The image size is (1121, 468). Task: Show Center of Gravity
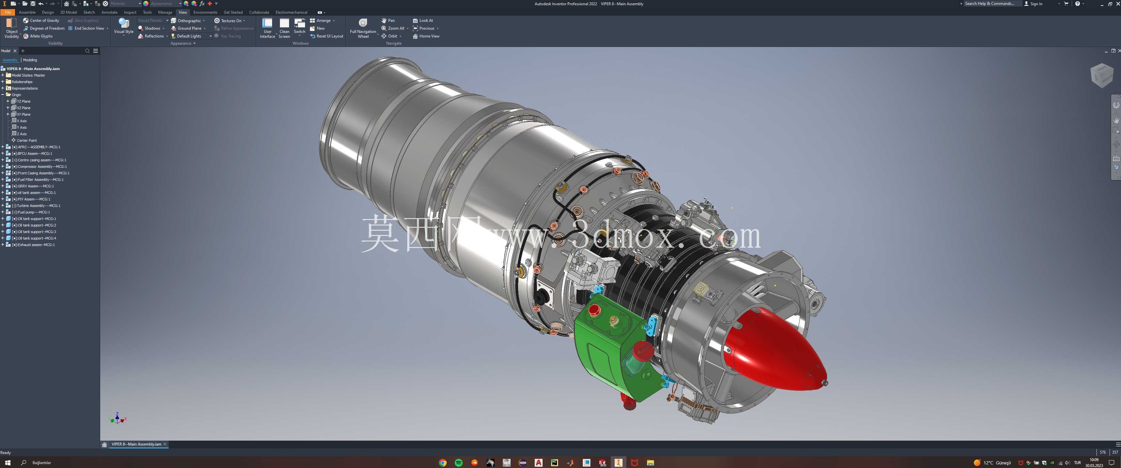[41, 21]
